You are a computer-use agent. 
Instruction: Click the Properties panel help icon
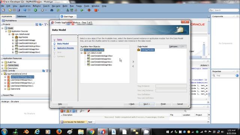(237, 76)
